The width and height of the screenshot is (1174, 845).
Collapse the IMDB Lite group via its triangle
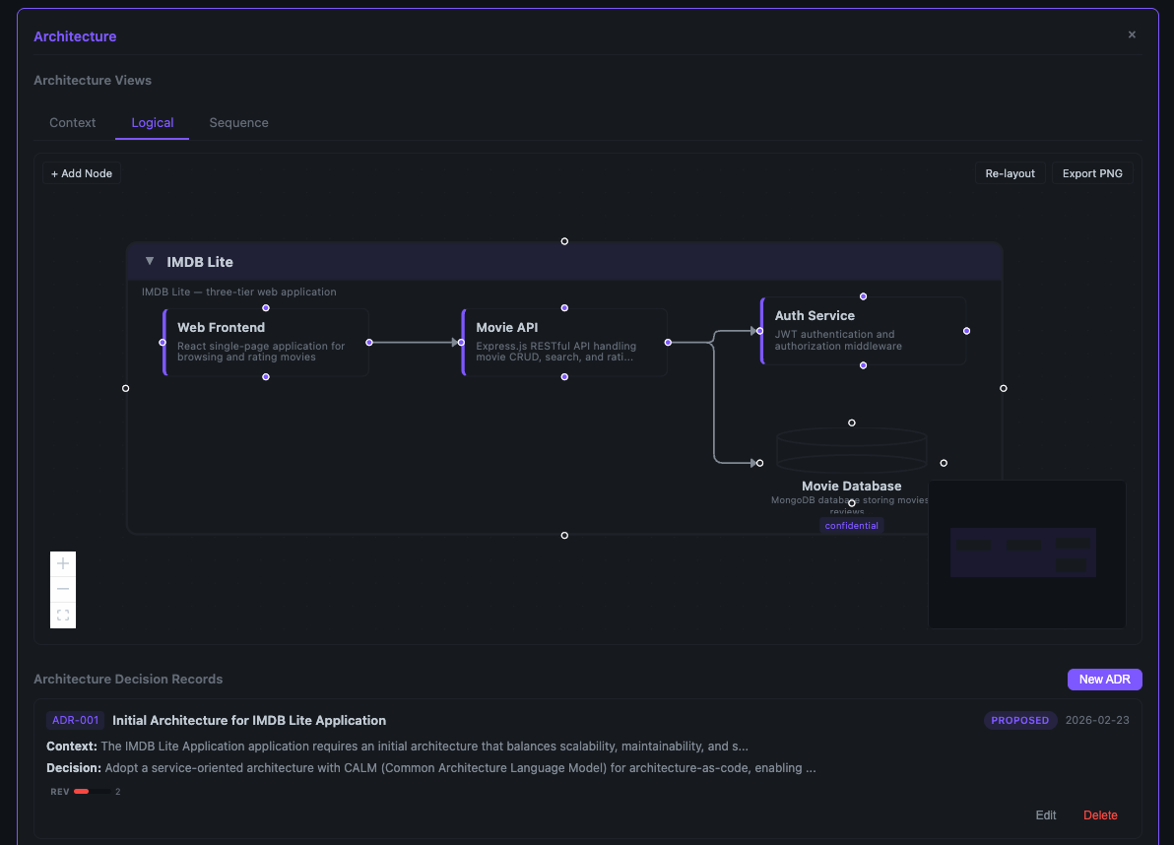[149, 261]
